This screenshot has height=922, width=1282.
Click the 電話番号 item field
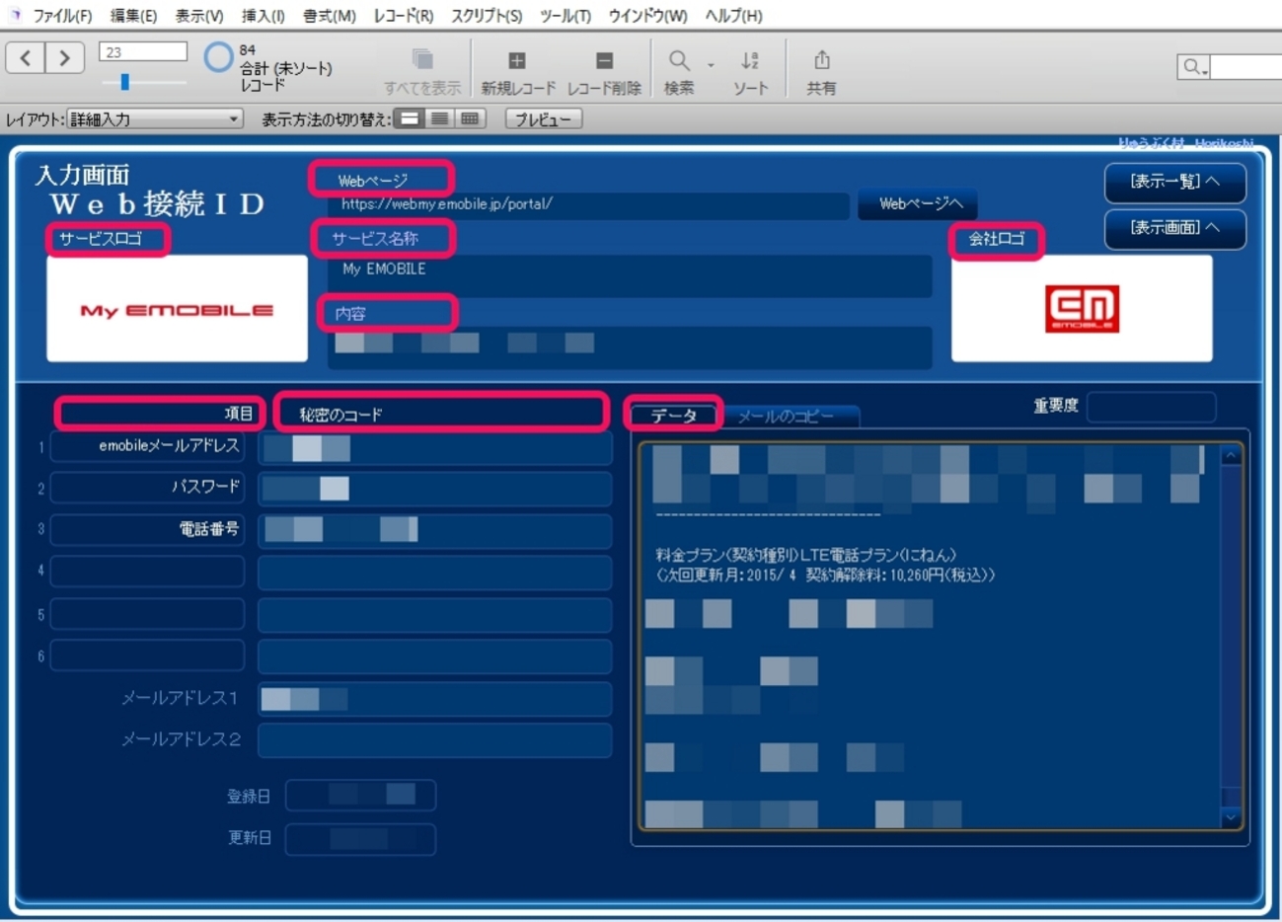click(147, 529)
